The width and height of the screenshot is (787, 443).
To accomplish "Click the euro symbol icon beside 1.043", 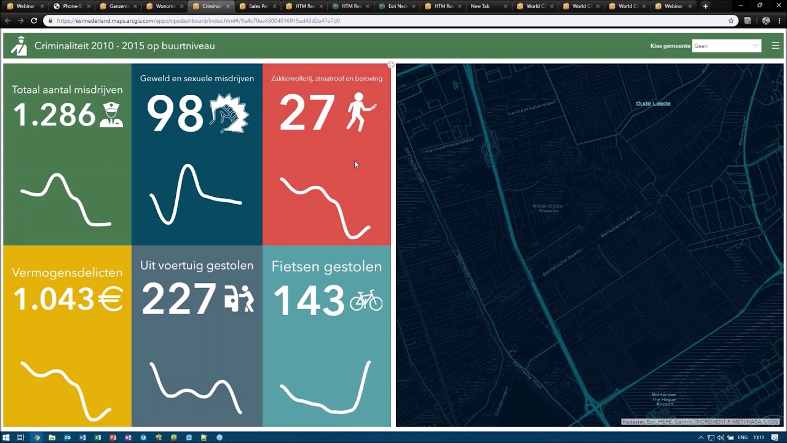I will pyautogui.click(x=111, y=299).
